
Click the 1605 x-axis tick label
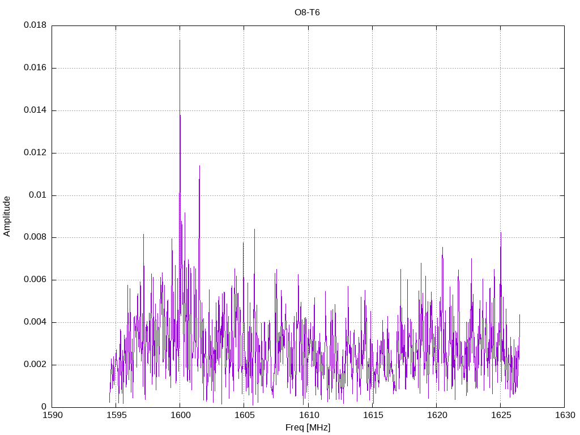pos(245,415)
